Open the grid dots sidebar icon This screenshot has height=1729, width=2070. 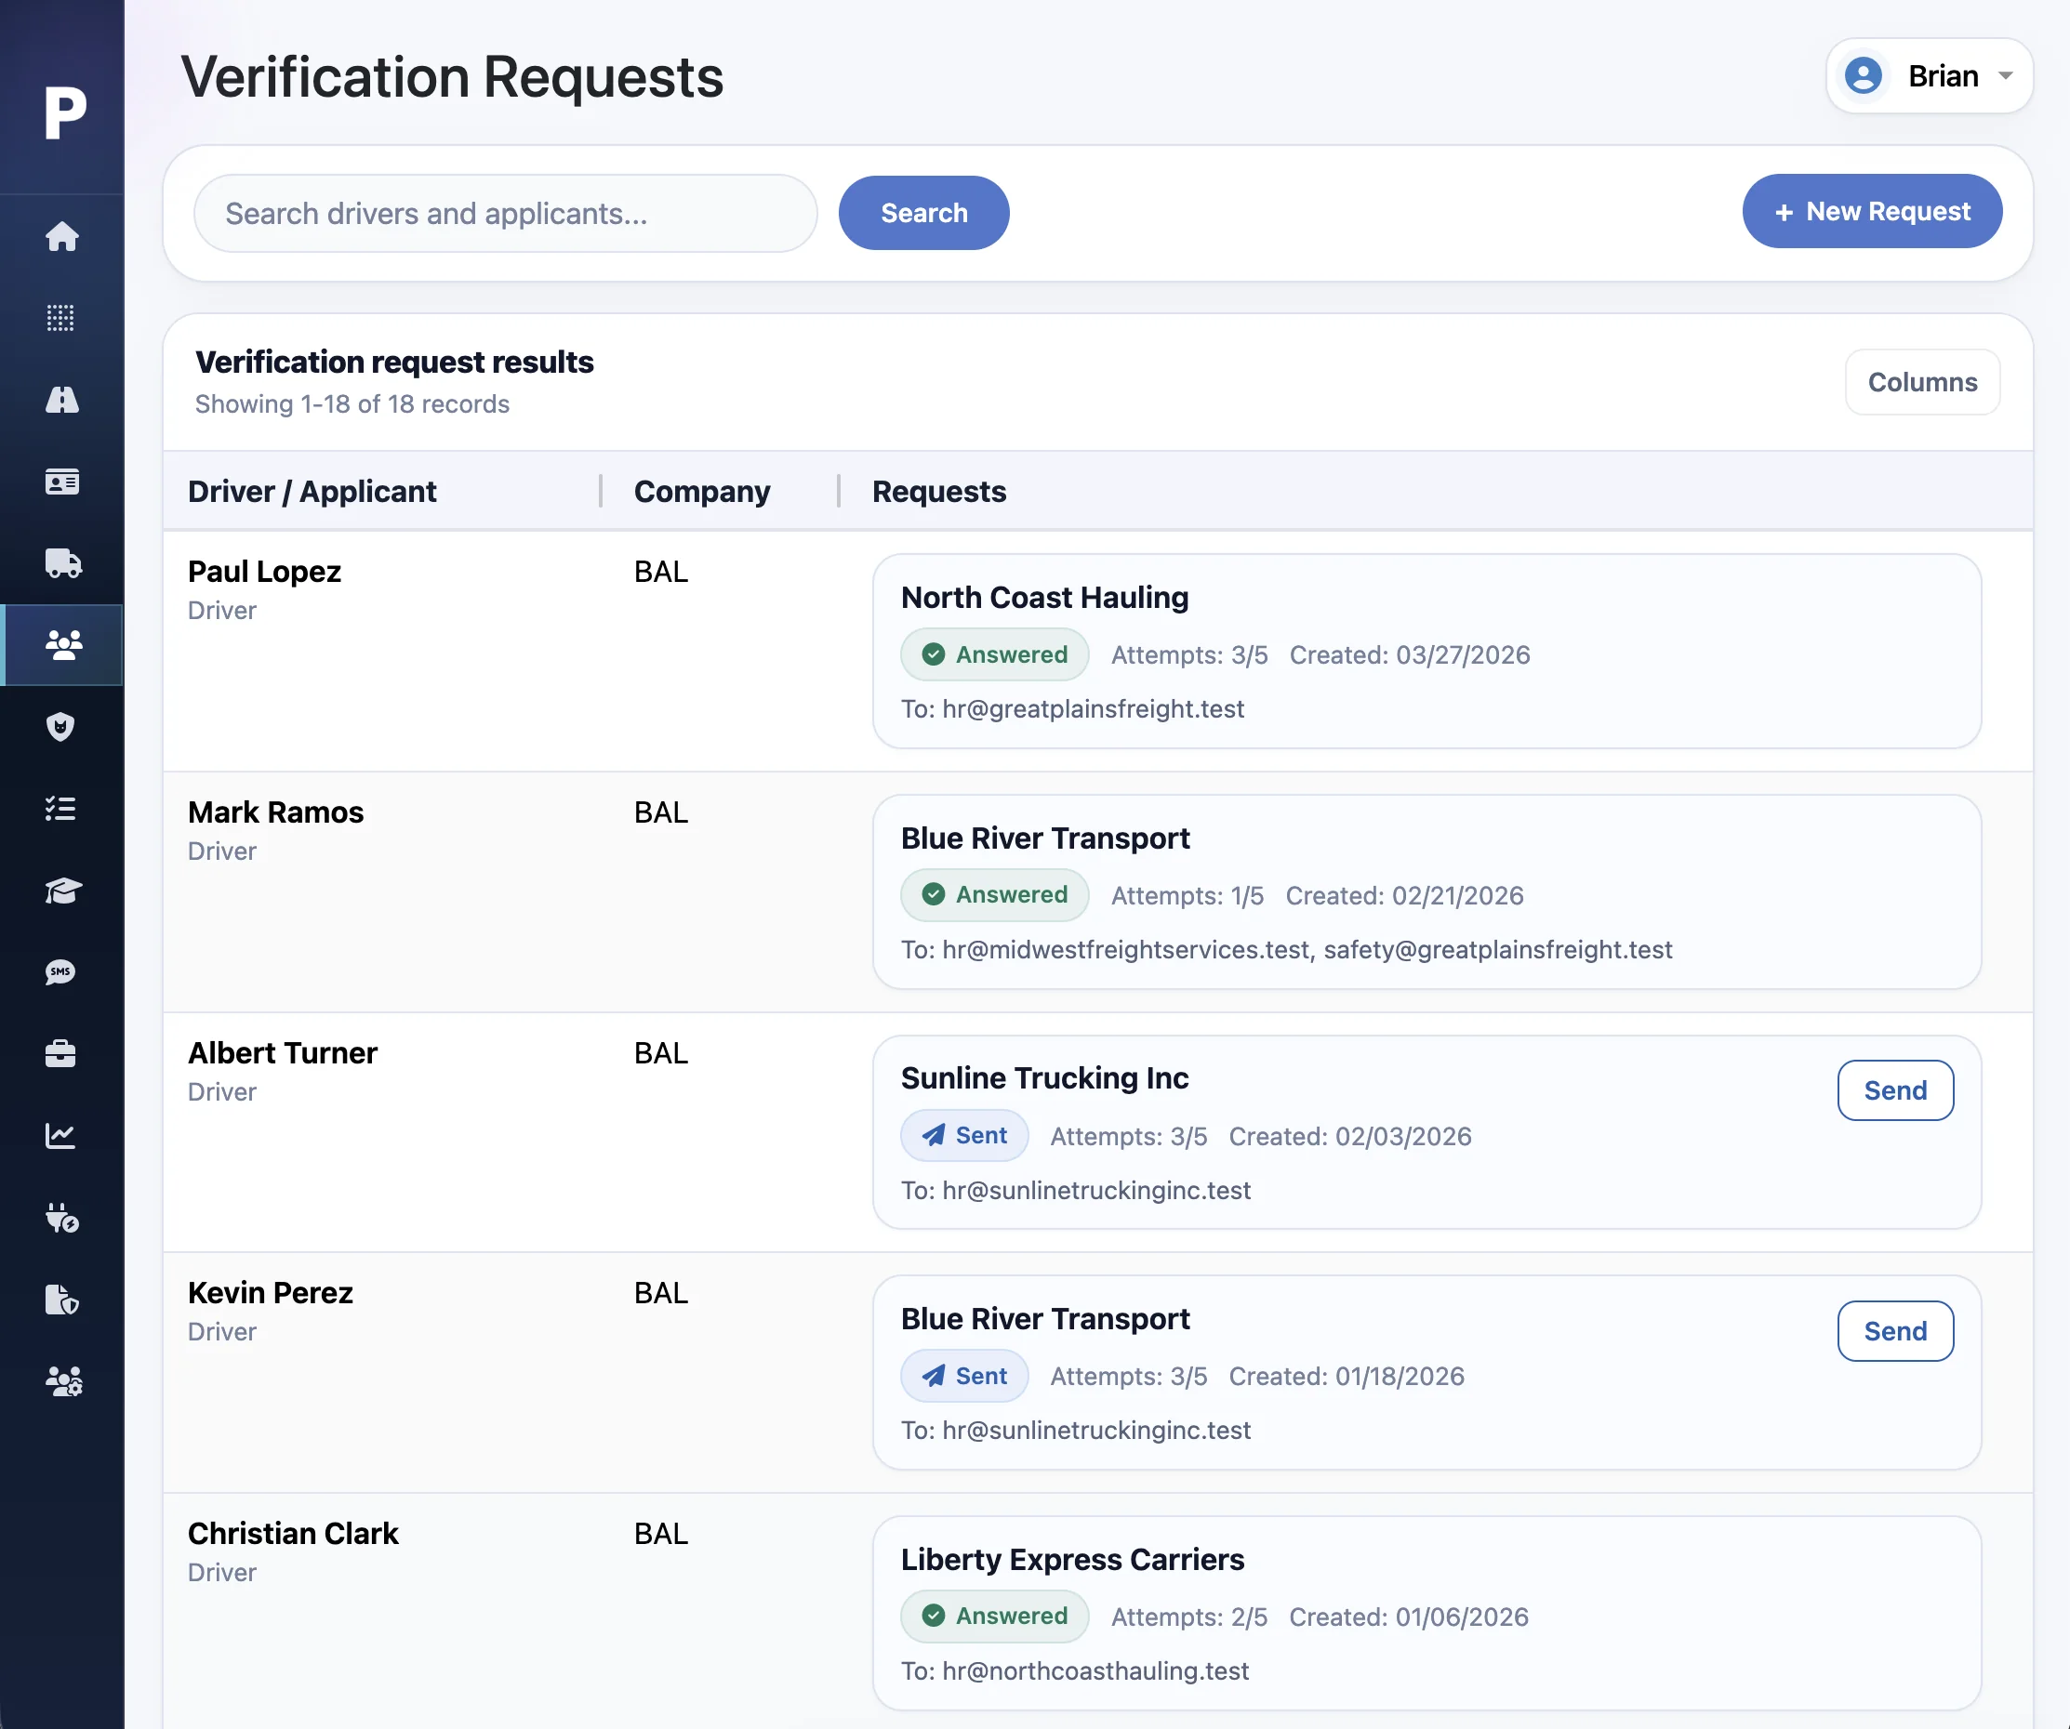point(62,318)
